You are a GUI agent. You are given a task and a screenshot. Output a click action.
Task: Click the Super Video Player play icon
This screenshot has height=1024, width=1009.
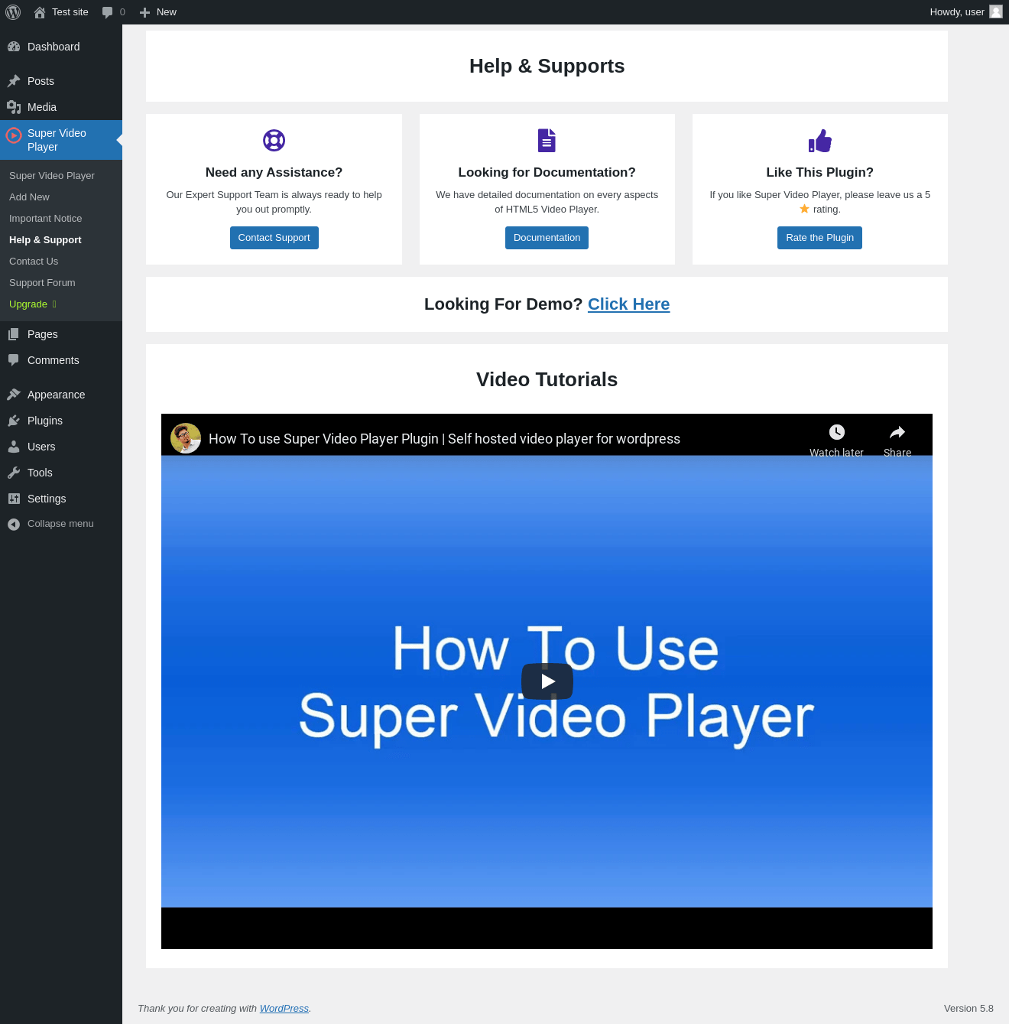pos(14,136)
